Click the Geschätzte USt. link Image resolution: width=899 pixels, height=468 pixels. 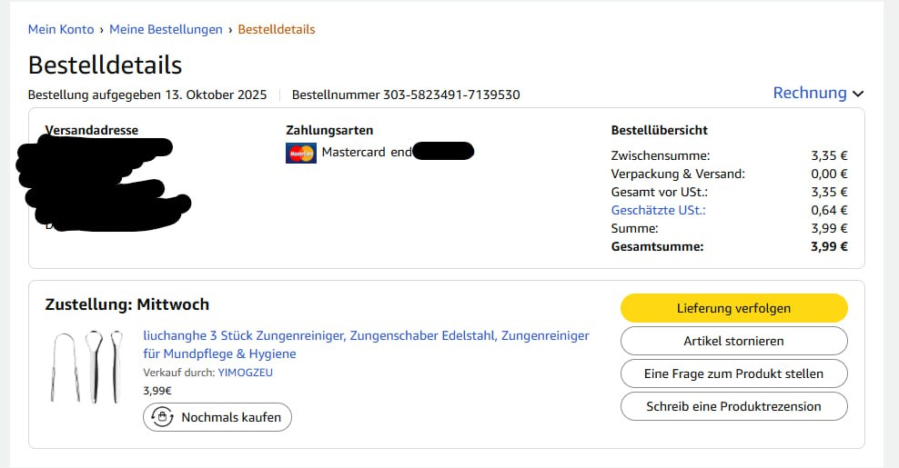[x=658, y=210]
